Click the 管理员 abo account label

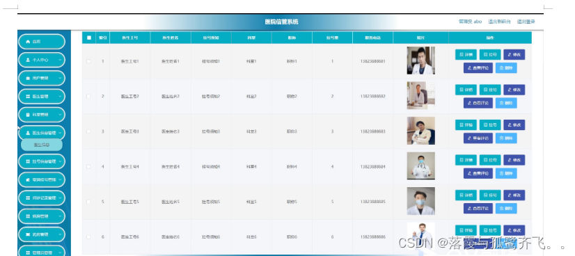[470, 22]
